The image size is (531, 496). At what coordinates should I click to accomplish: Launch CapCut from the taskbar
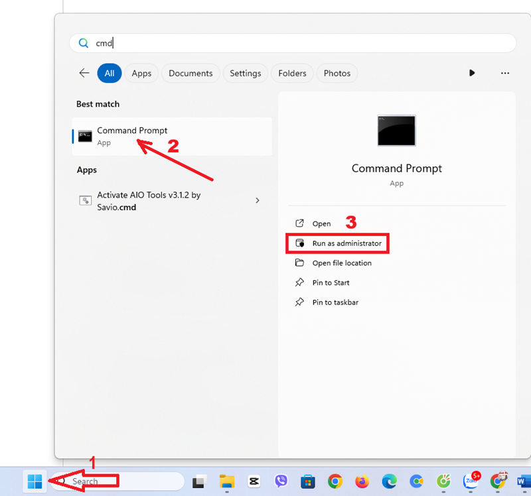click(254, 481)
